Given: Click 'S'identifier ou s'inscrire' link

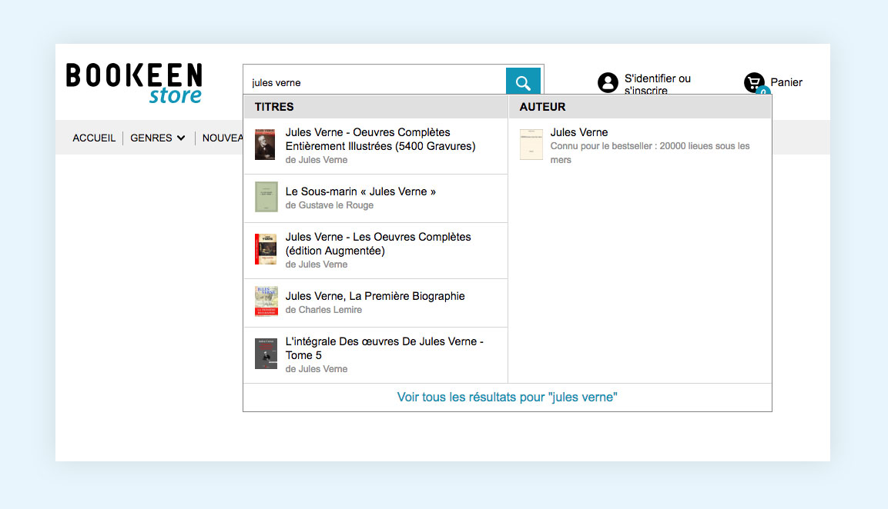Looking at the screenshot, I should [658, 84].
